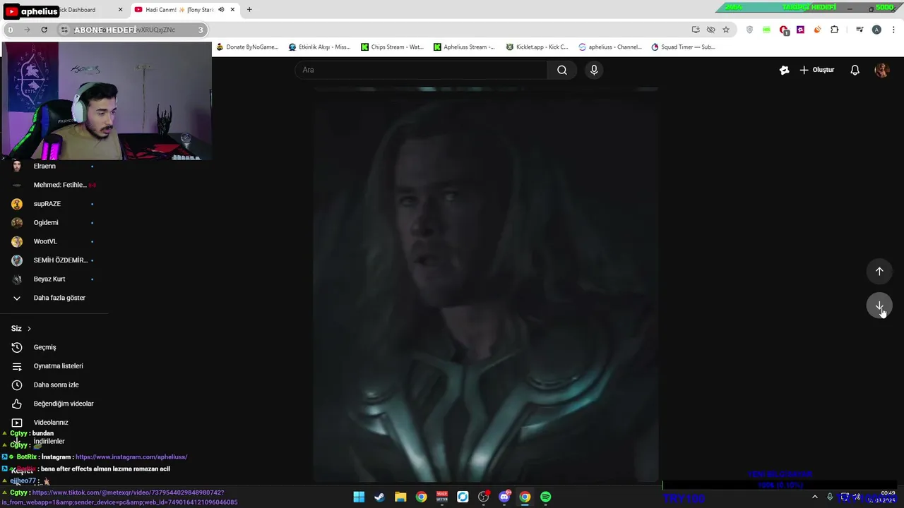
Task: Click the taskbar microphone tray icon
Action: 830,497
